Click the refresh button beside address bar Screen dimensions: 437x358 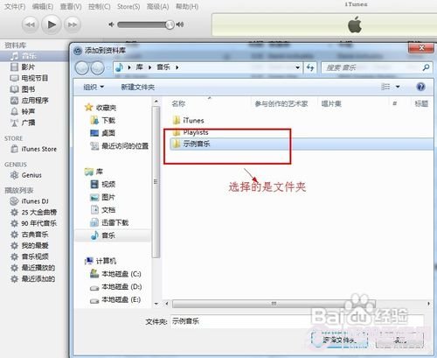[x=310, y=67]
